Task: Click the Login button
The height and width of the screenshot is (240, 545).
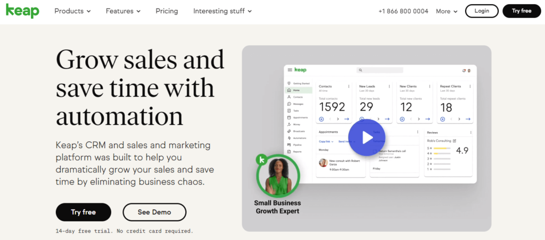Action: click(482, 11)
